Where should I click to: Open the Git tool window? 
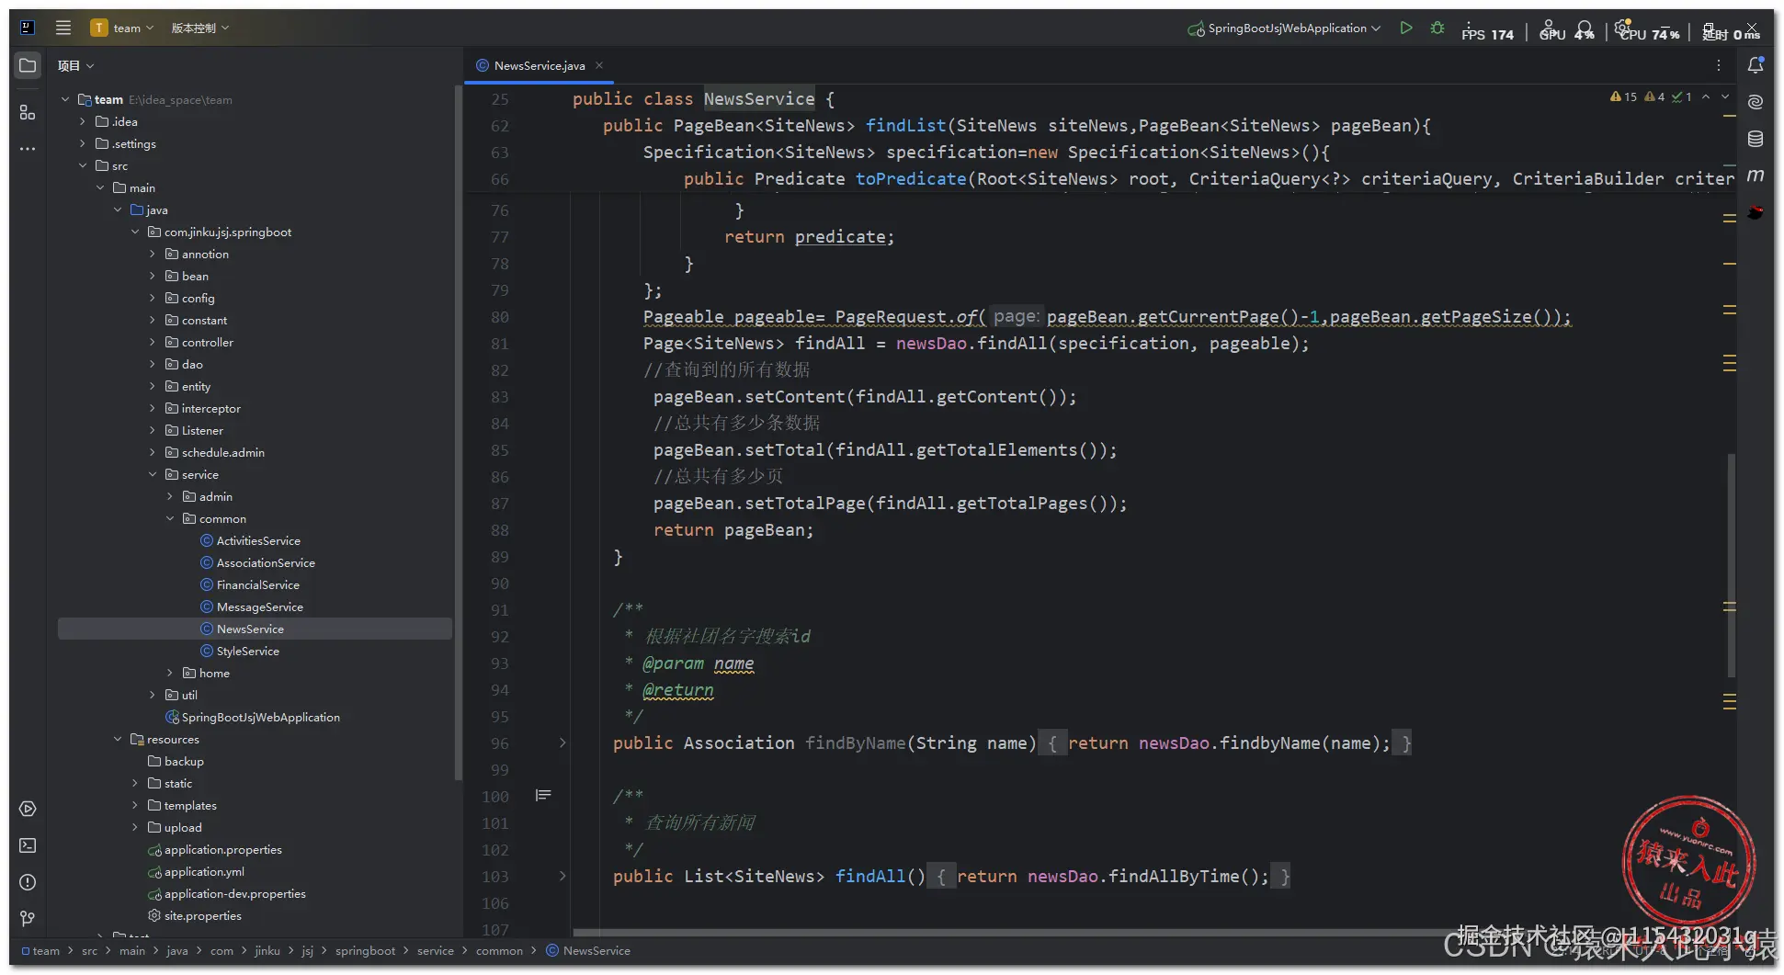[28, 918]
